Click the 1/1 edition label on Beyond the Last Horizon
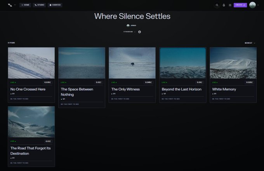Image resolution: width=264 pixels, height=171 pixels. pos(164,94)
